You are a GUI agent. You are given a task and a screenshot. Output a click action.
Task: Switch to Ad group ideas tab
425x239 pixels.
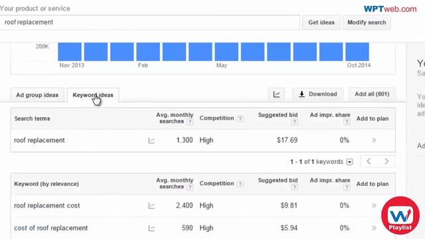click(x=37, y=95)
